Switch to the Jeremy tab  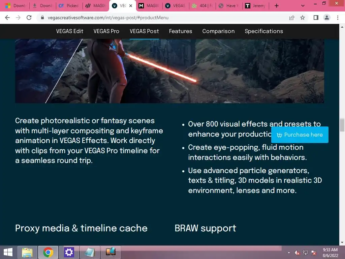point(255,6)
